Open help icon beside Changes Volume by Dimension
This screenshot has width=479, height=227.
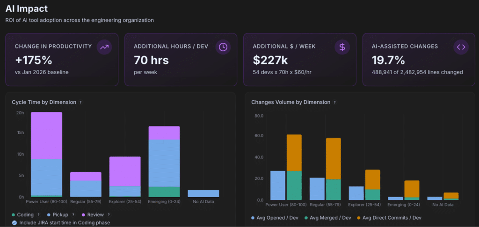click(x=335, y=103)
